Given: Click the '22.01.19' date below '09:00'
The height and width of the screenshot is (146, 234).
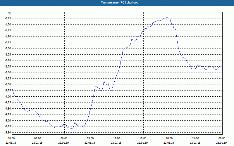Looking at the screenshot, I should (90, 142).
